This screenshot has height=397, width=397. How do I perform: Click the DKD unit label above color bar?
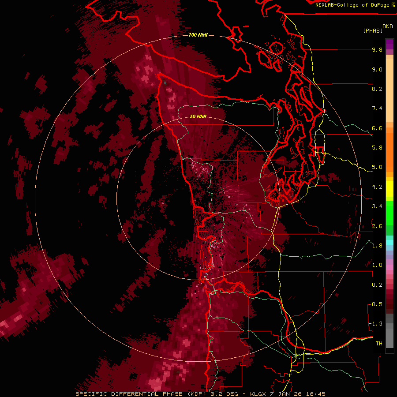(388, 26)
